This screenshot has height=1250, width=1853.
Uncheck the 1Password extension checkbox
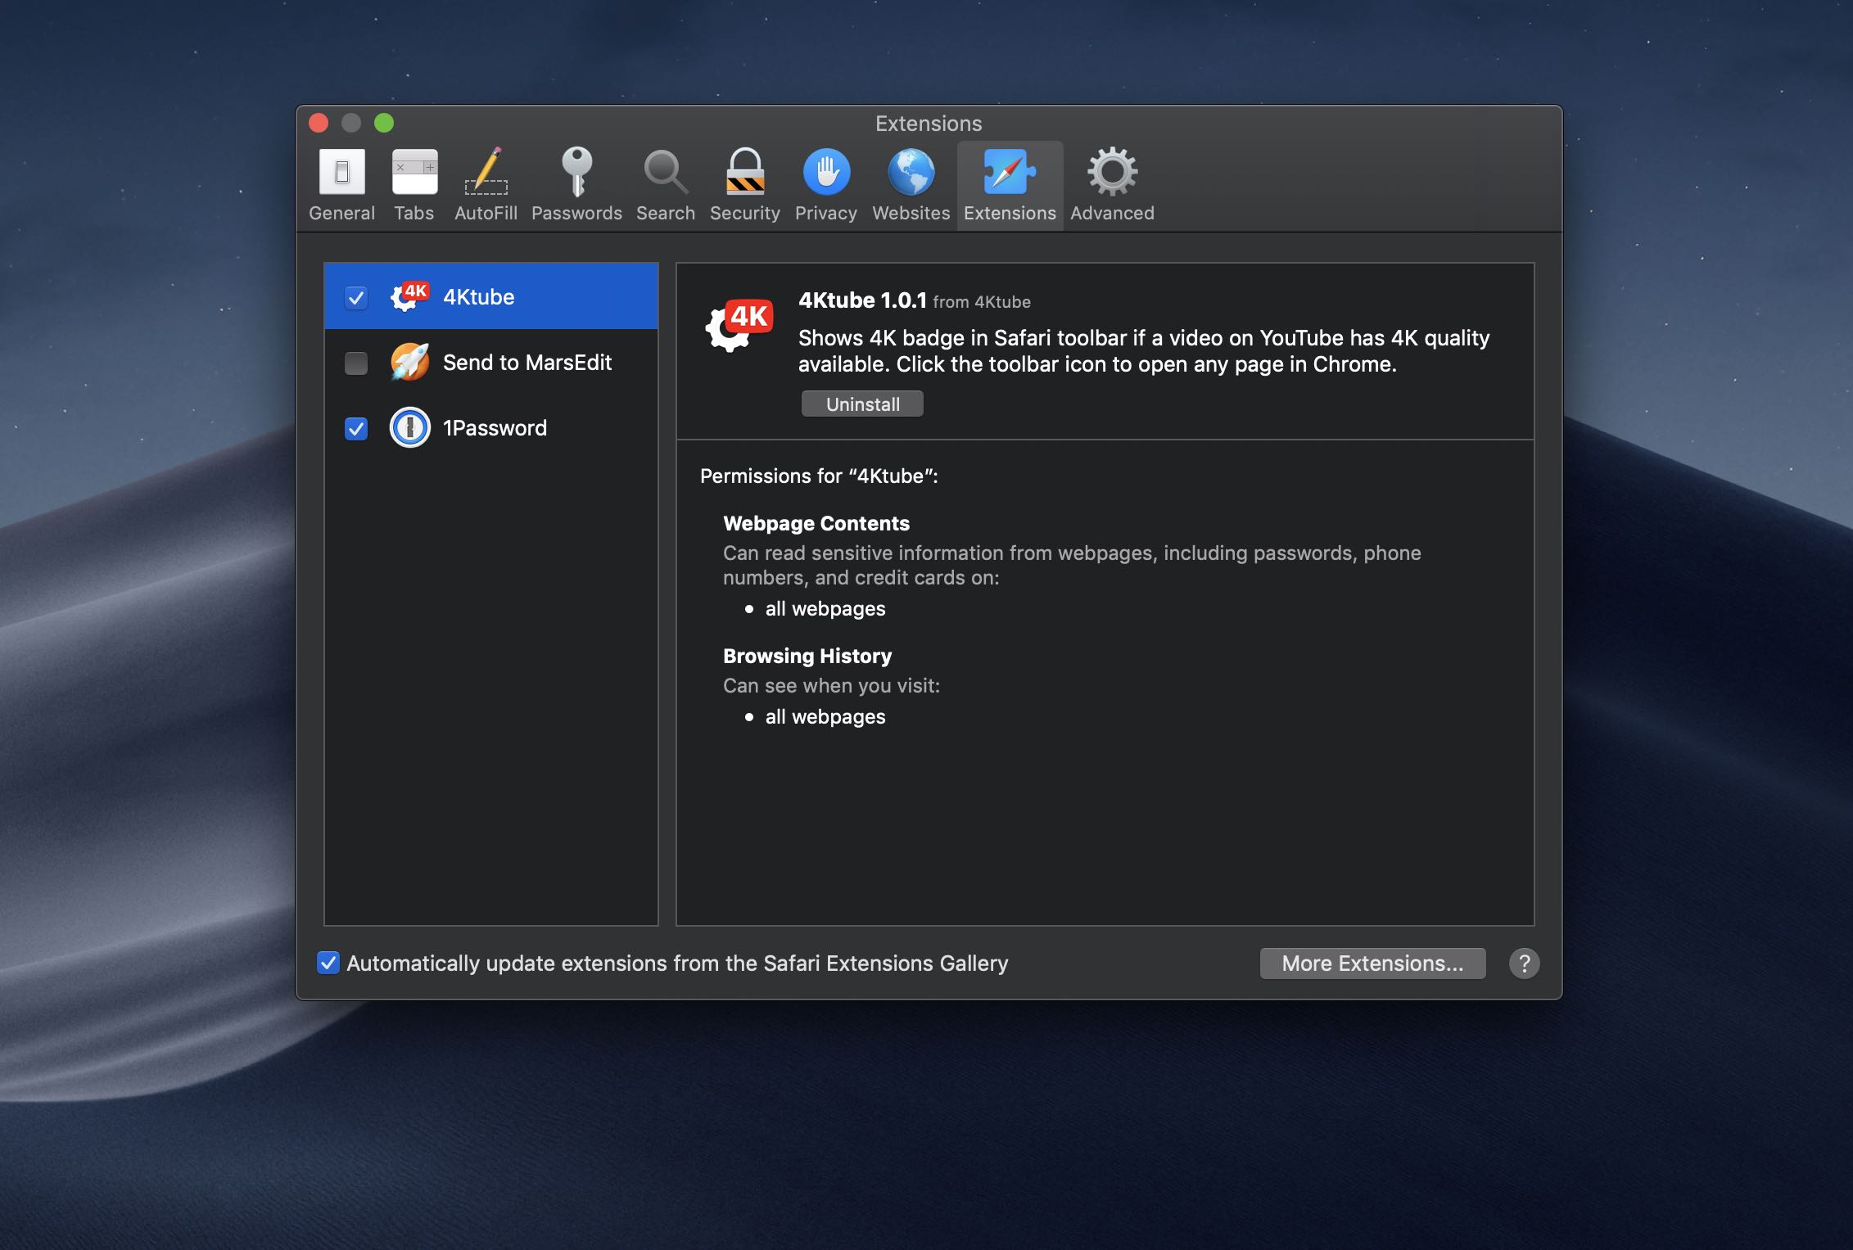(x=356, y=428)
